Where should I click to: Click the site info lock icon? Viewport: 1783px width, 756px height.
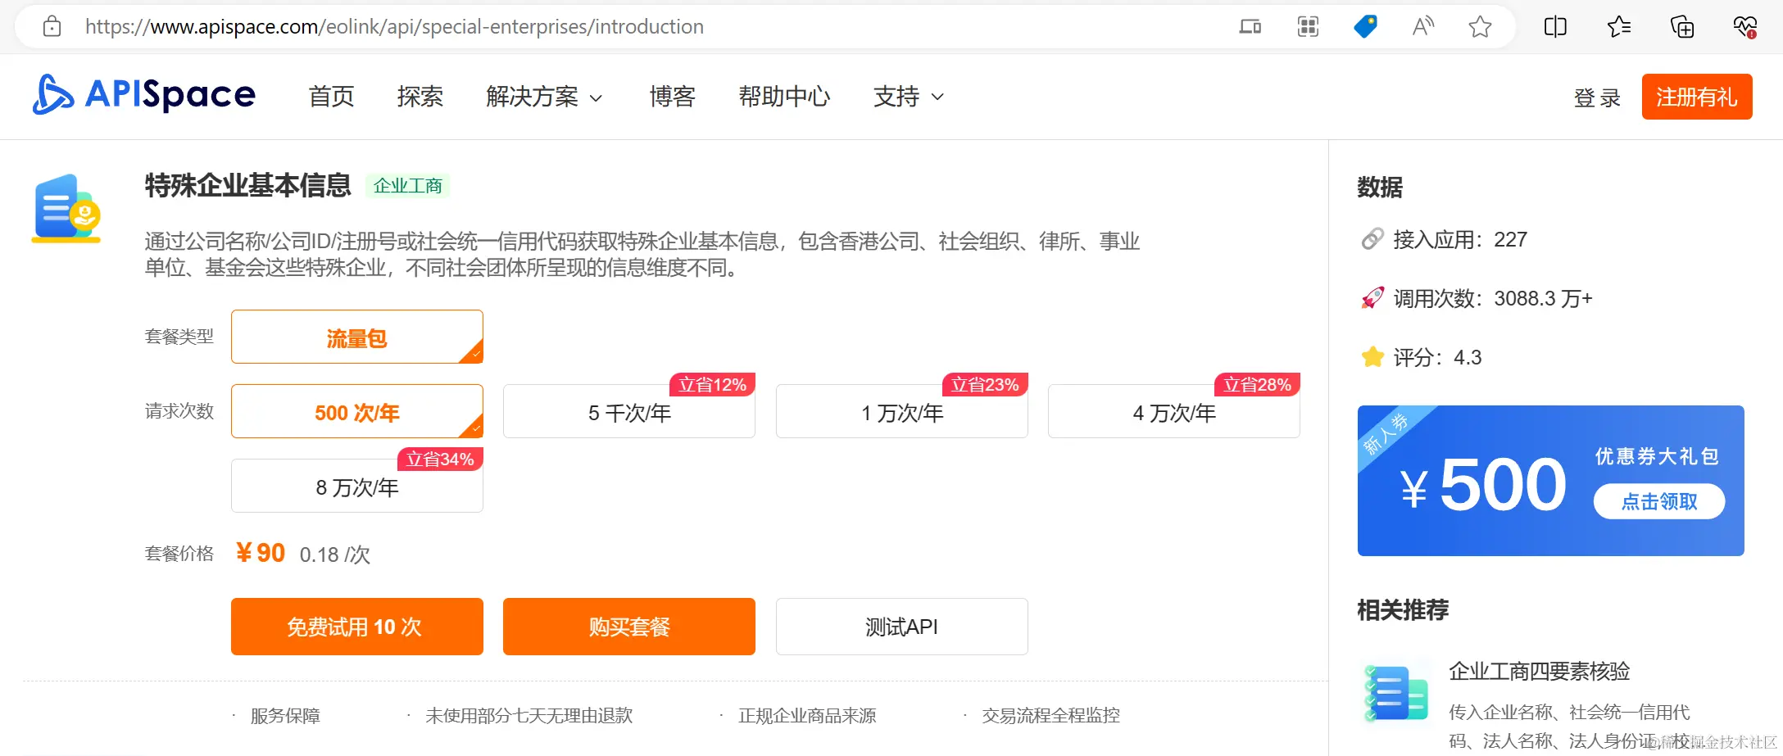(x=52, y=27)
